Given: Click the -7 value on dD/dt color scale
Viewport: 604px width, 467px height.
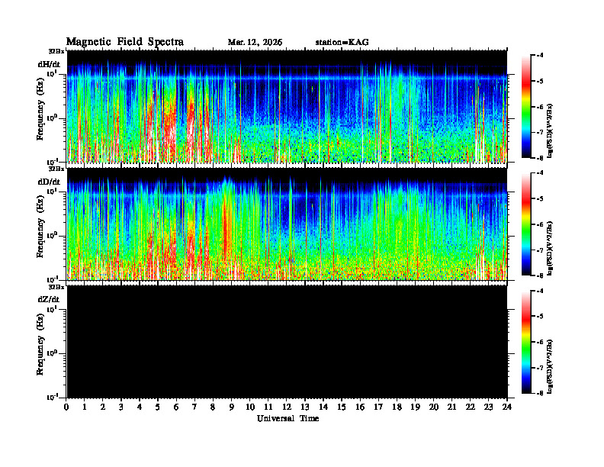Looking at the screenshot, I should (x=541, y=250).
